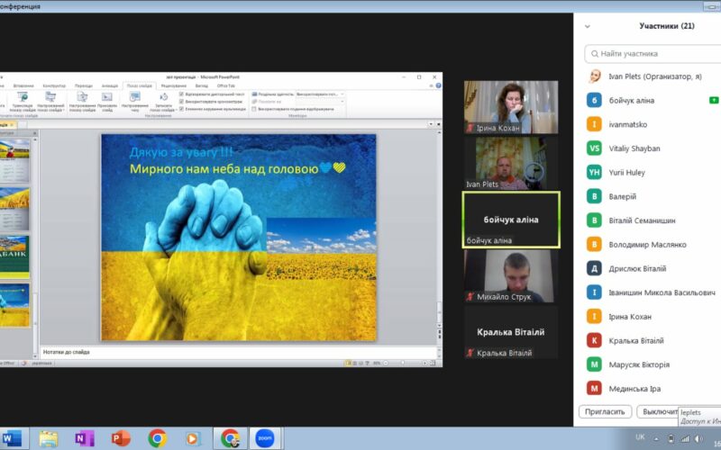Toggle the 'Відтворювати дикторський текст' checkbox
The image size is (721, 450).
[182, 94]
